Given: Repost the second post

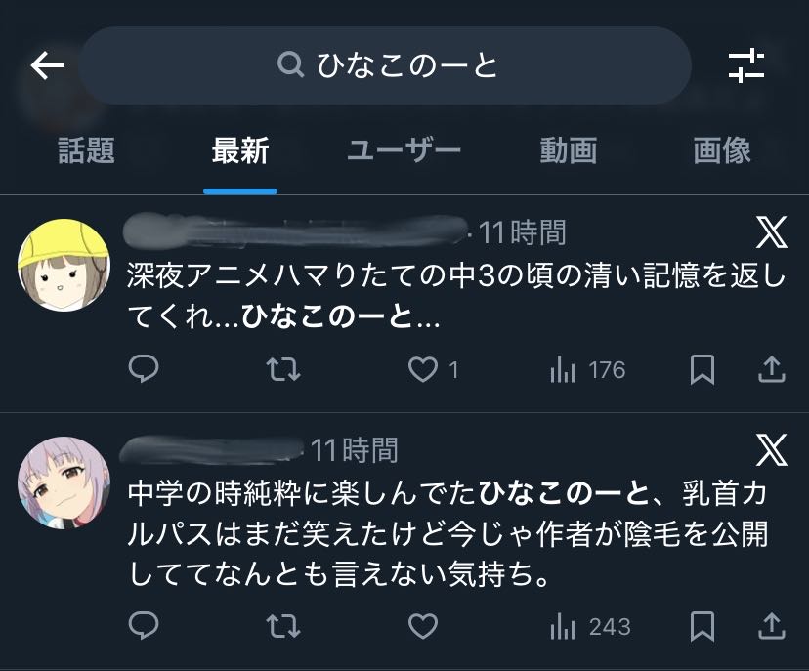Looking at the screenshot, I should (283, 626).
